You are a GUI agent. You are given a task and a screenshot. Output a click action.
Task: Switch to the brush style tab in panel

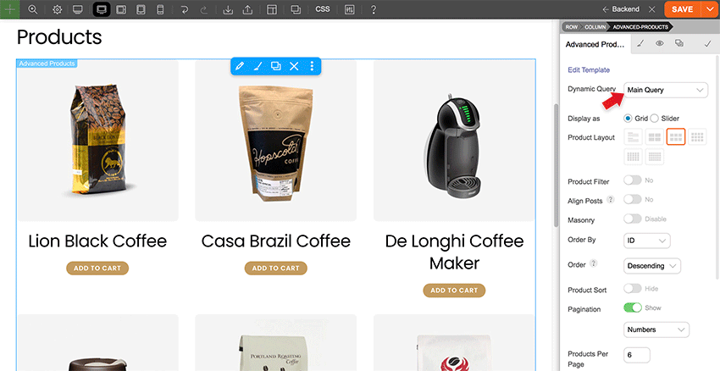[x=641, y=43]
